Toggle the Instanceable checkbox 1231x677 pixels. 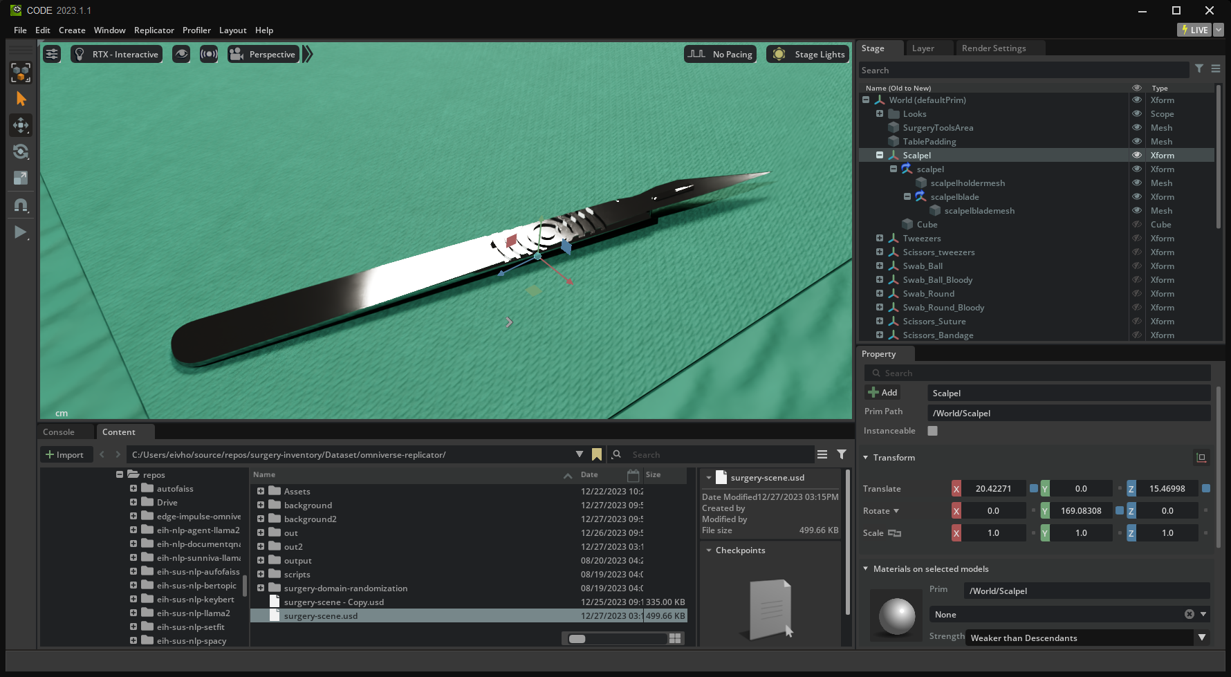(932, 430)
